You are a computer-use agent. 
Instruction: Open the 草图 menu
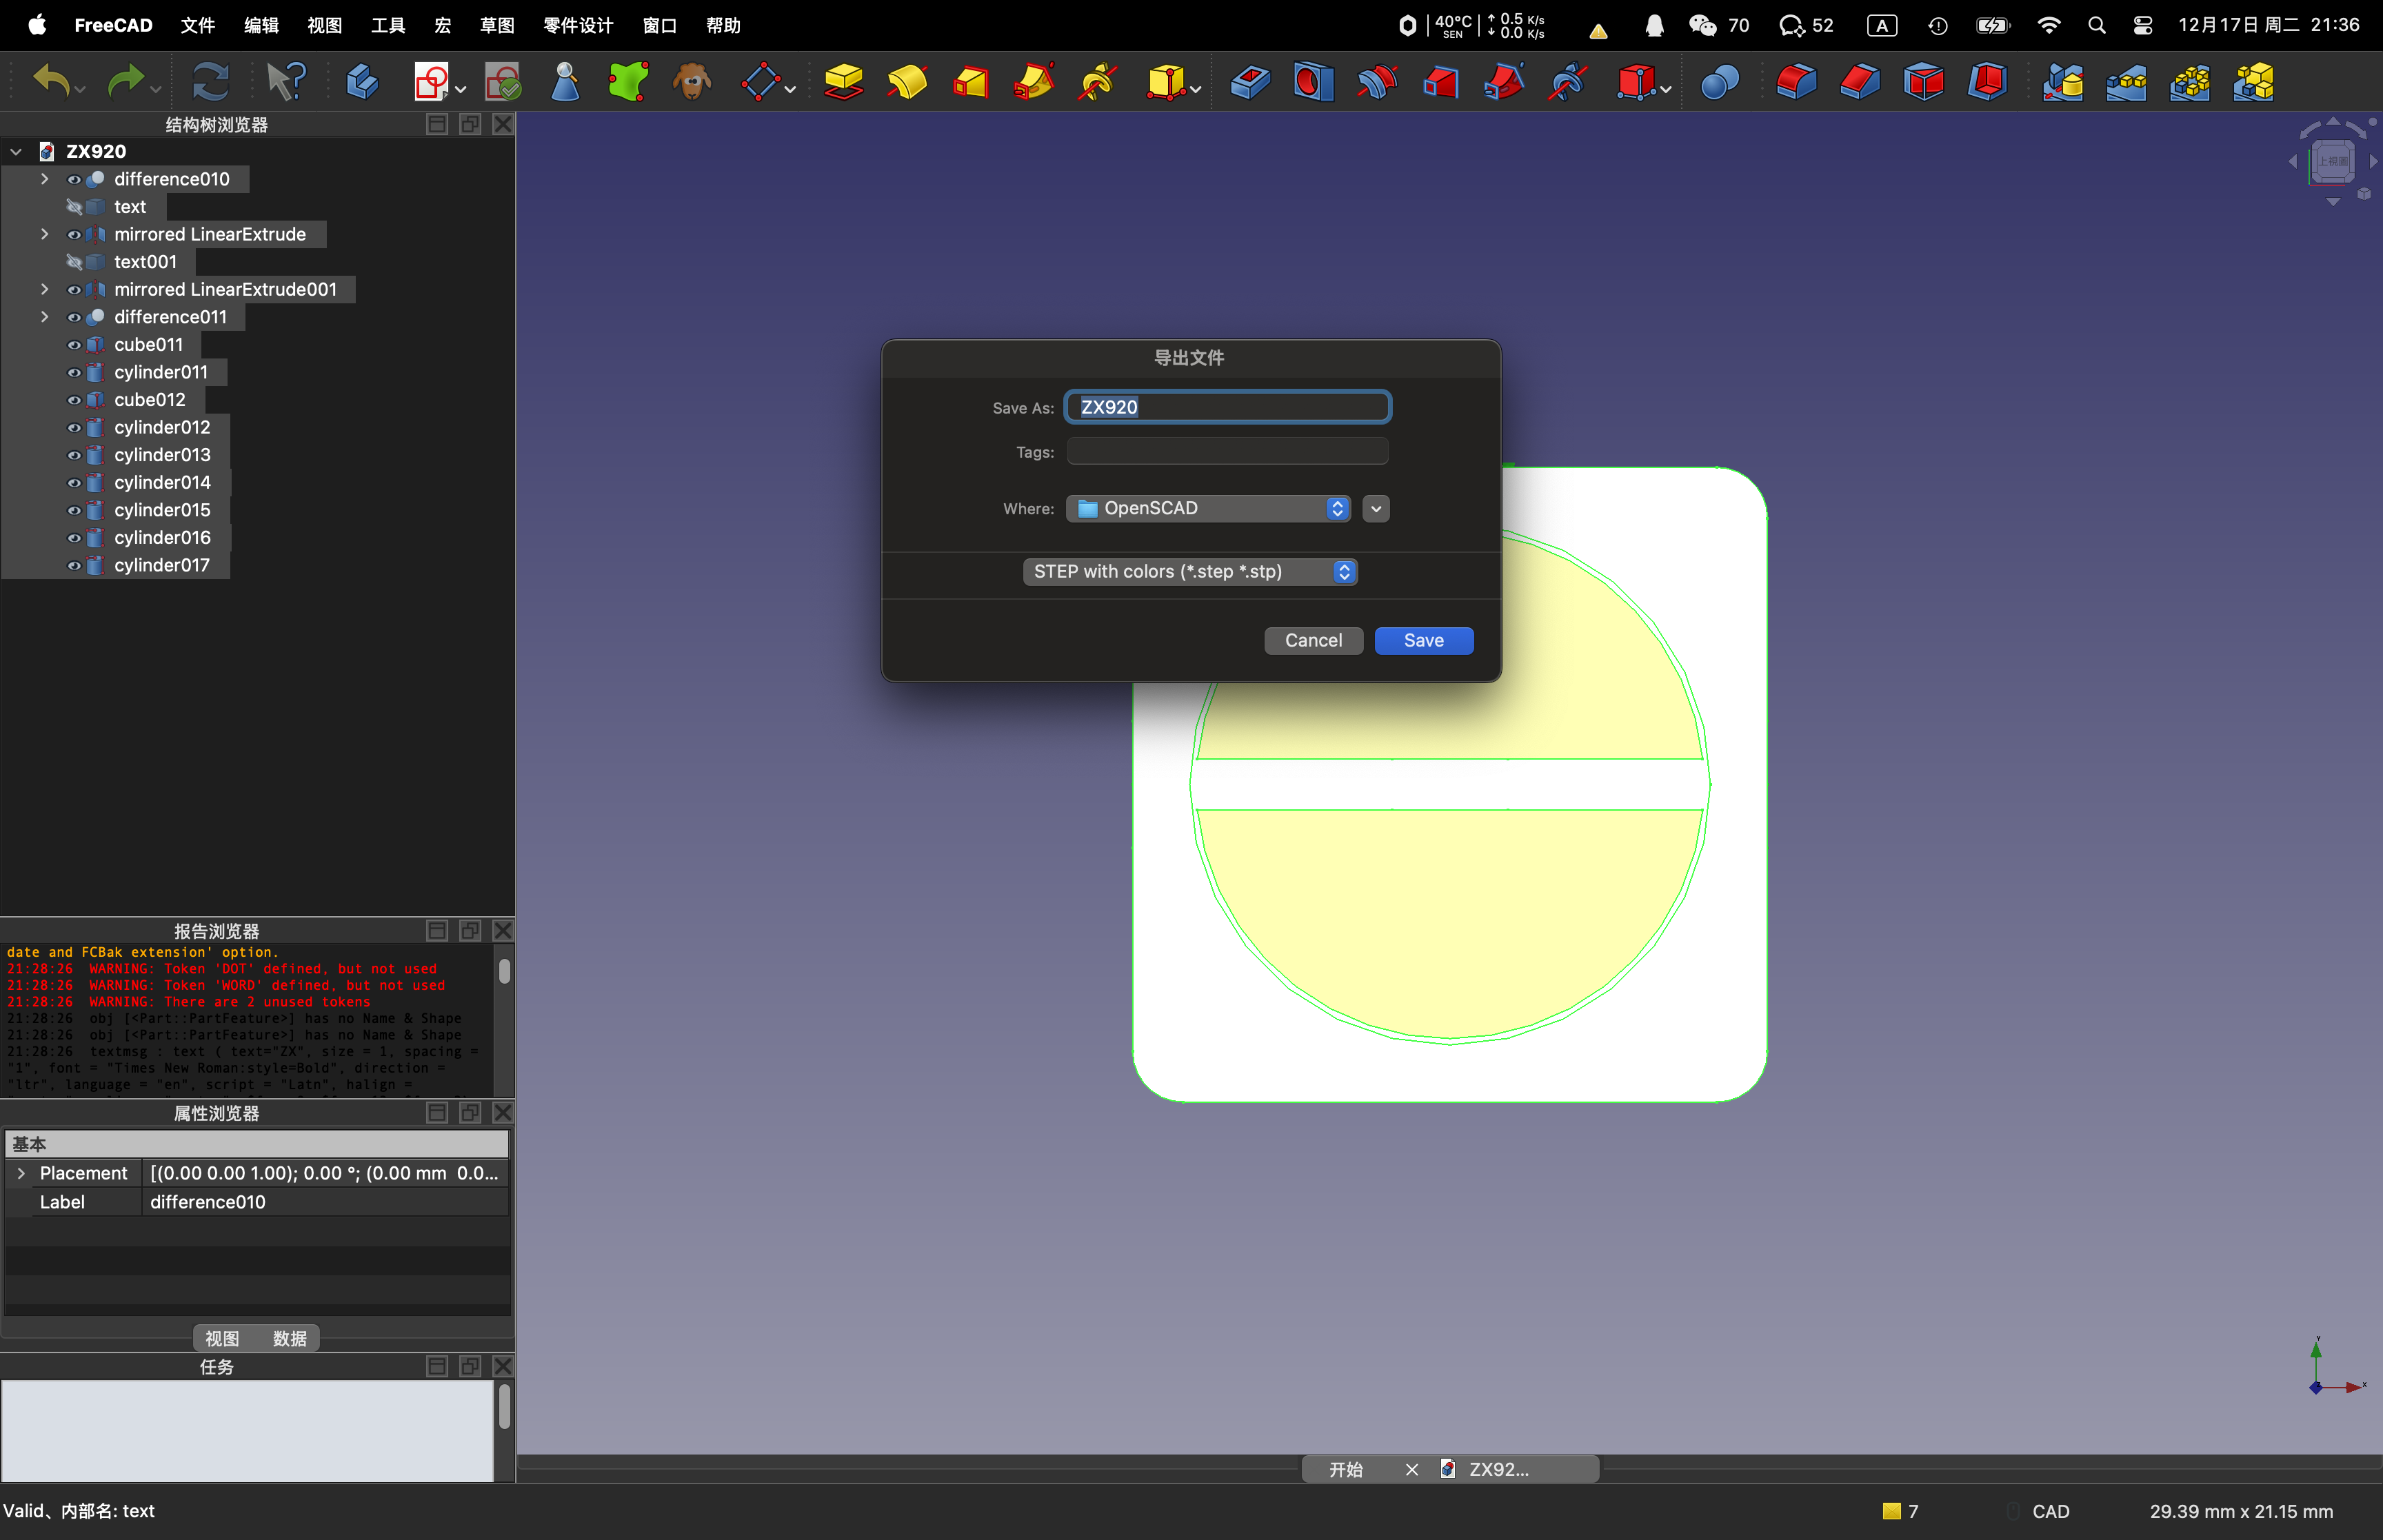point(497,25)
